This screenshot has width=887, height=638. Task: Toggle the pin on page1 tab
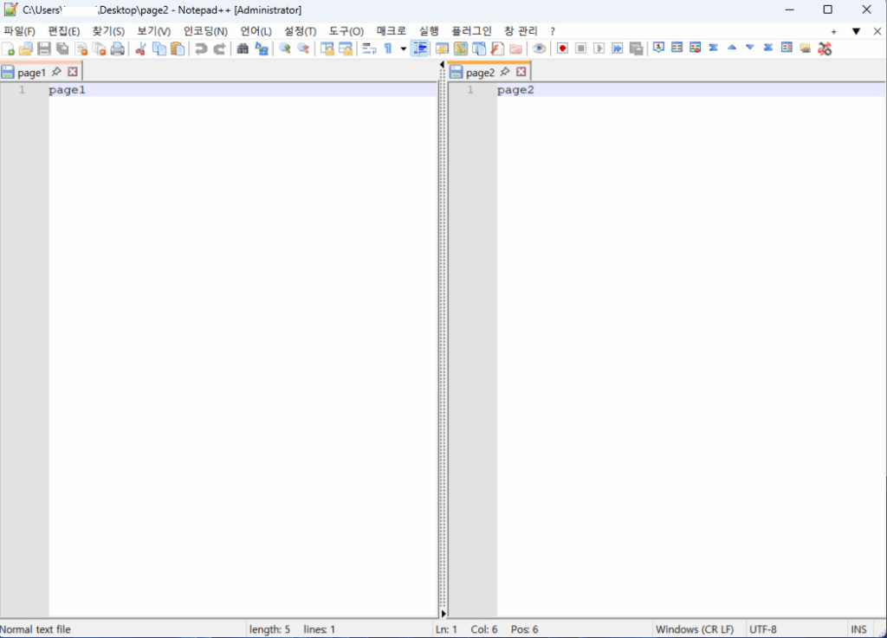[57, 72]
